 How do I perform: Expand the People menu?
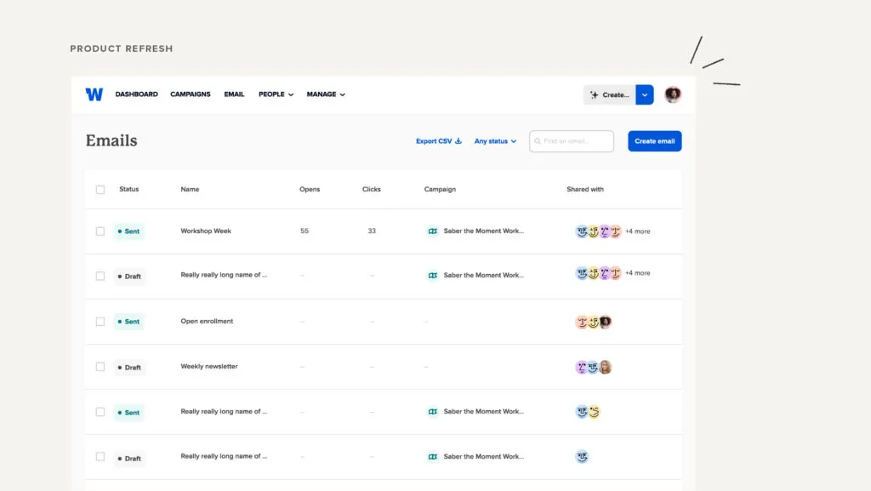point(276,94)
